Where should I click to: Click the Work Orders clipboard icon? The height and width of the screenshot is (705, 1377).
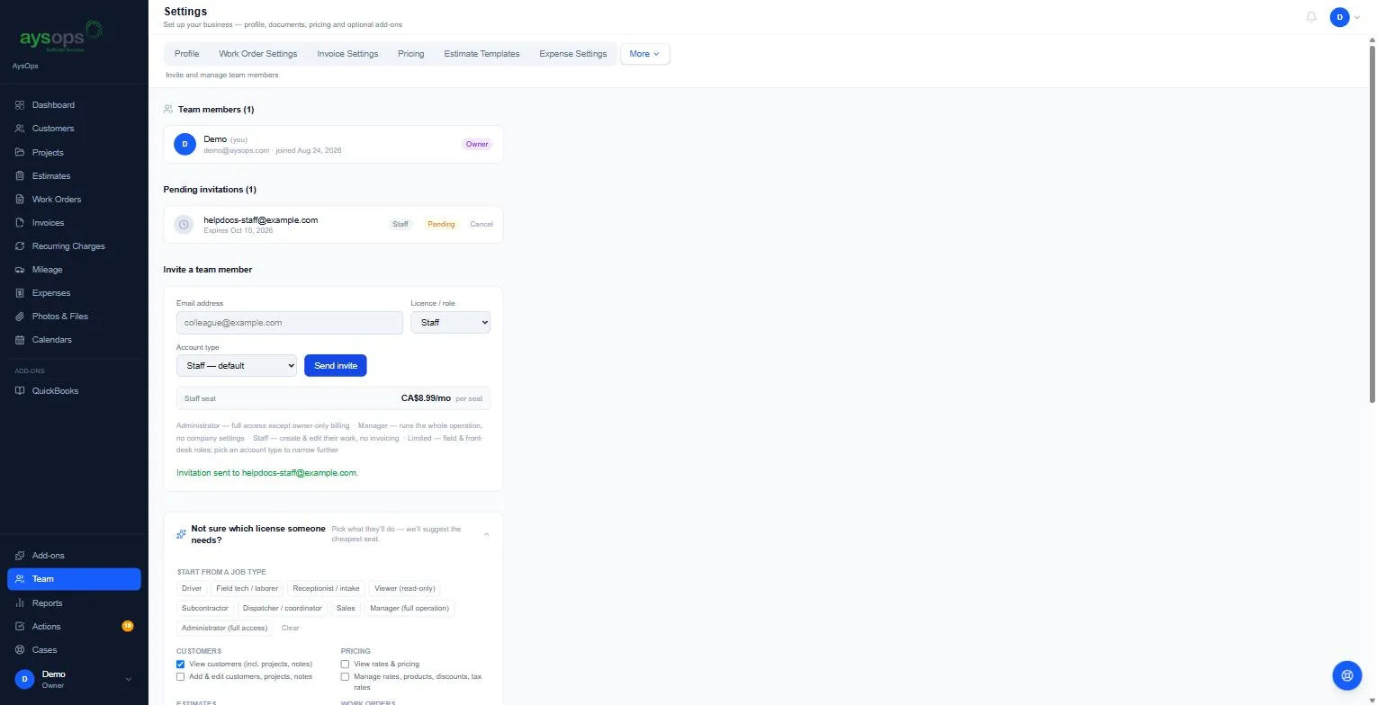[20, 200]
